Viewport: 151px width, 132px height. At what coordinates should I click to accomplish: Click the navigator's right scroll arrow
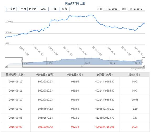(x=143, y=66)
